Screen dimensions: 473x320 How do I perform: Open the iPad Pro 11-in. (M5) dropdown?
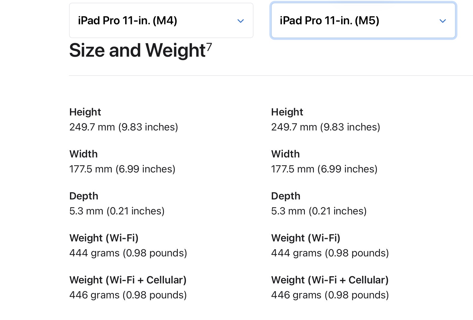pos(363,21)
